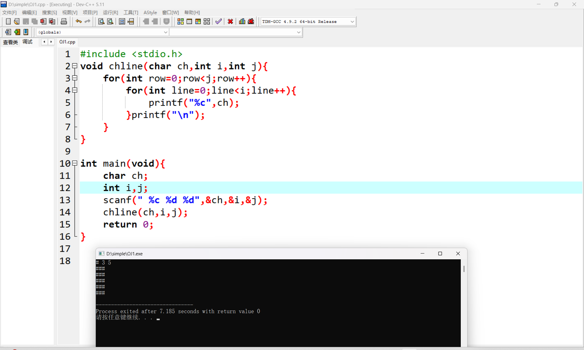Image resolution: width=584 pixels, height=350 pixels.
Task: Click the New file icon
Action: [8, 21]
